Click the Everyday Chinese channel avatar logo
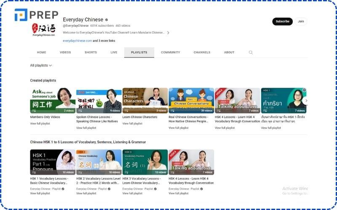The image size is (337, 210). tap(44, 30)
